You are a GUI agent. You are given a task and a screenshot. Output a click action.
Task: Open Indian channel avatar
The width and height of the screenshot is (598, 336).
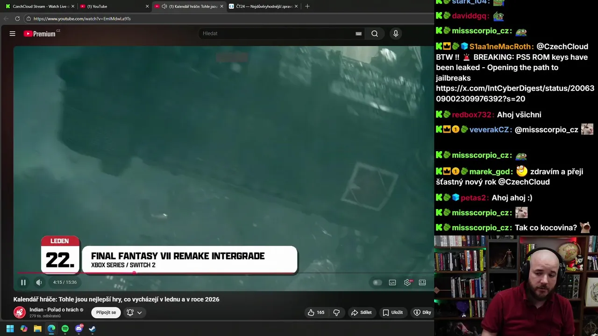tap(20, 312)
